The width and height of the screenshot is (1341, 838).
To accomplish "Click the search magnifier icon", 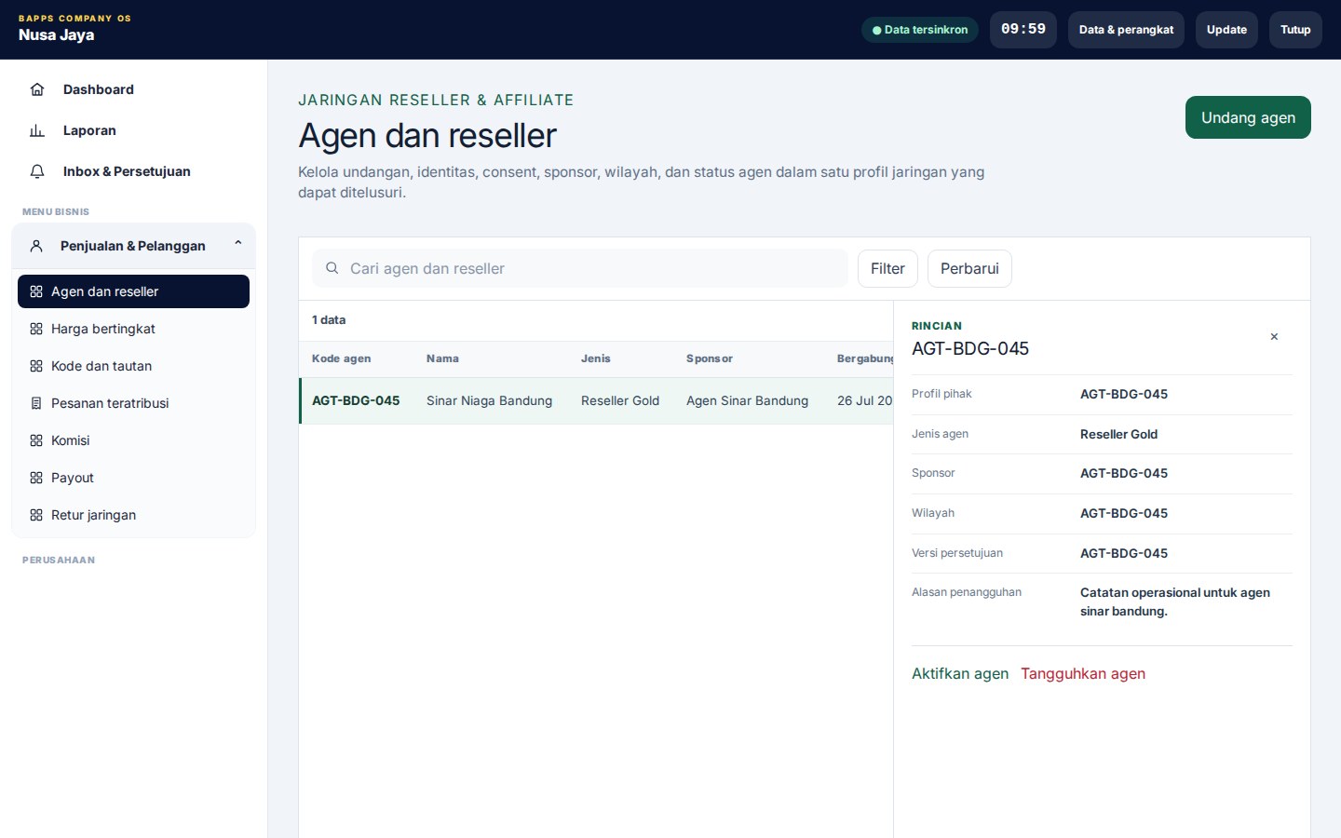I will 332,268.
